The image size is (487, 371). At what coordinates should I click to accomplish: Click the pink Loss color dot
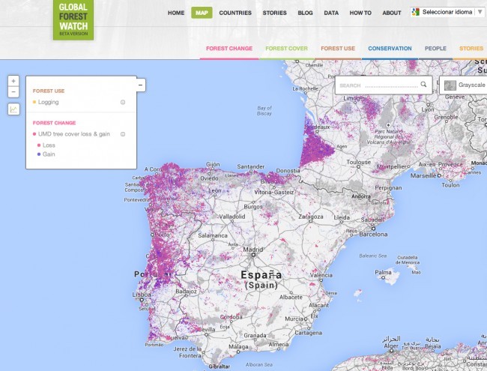pos(39,145)
